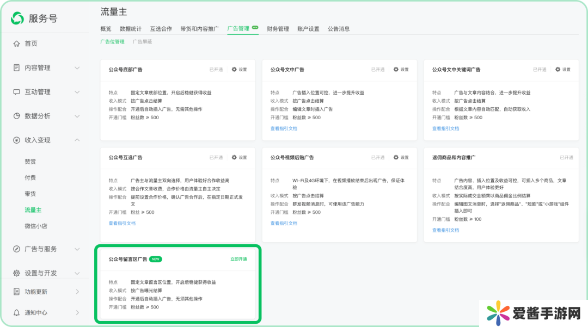The height and width of the screenshot is (327, 588).
Task: Click the 广告与服务 compass icon
Action: pyautogui.click(x=16, y=249)
